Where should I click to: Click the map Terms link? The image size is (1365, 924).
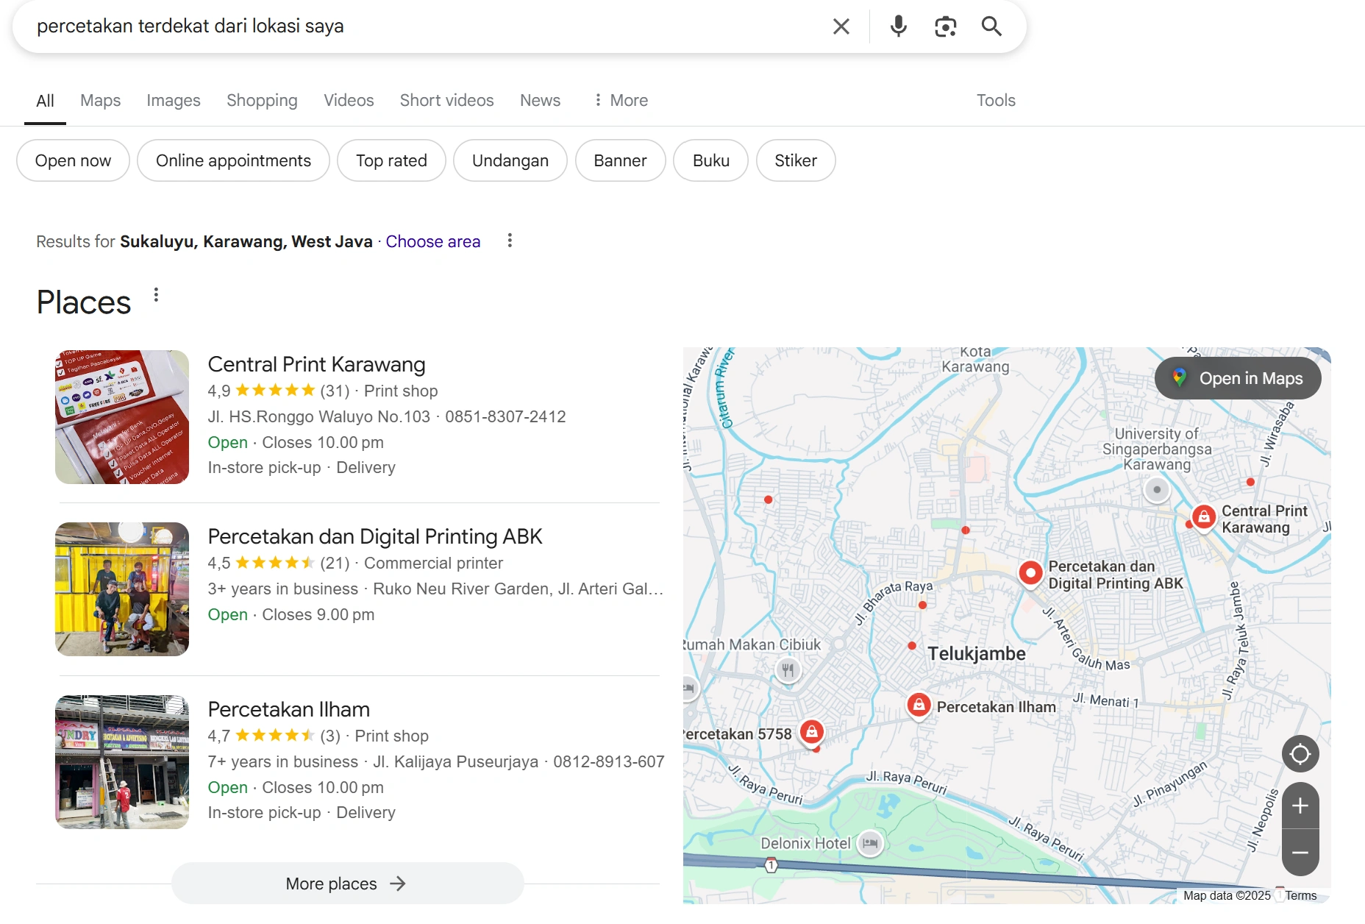[1301, 895]
